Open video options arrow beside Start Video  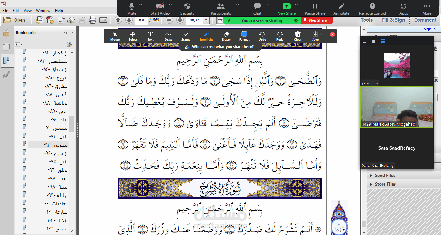tap(170, 5)
